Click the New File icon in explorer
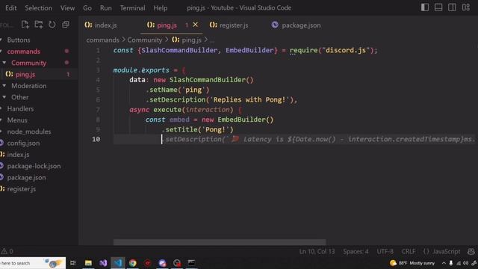 click(x=25, y=25)
